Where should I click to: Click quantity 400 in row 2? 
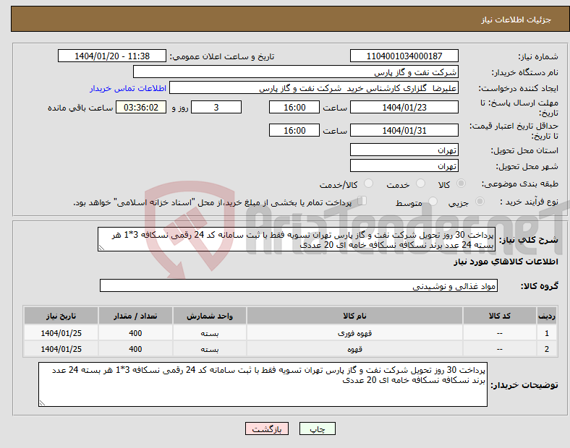pos(135,349)
